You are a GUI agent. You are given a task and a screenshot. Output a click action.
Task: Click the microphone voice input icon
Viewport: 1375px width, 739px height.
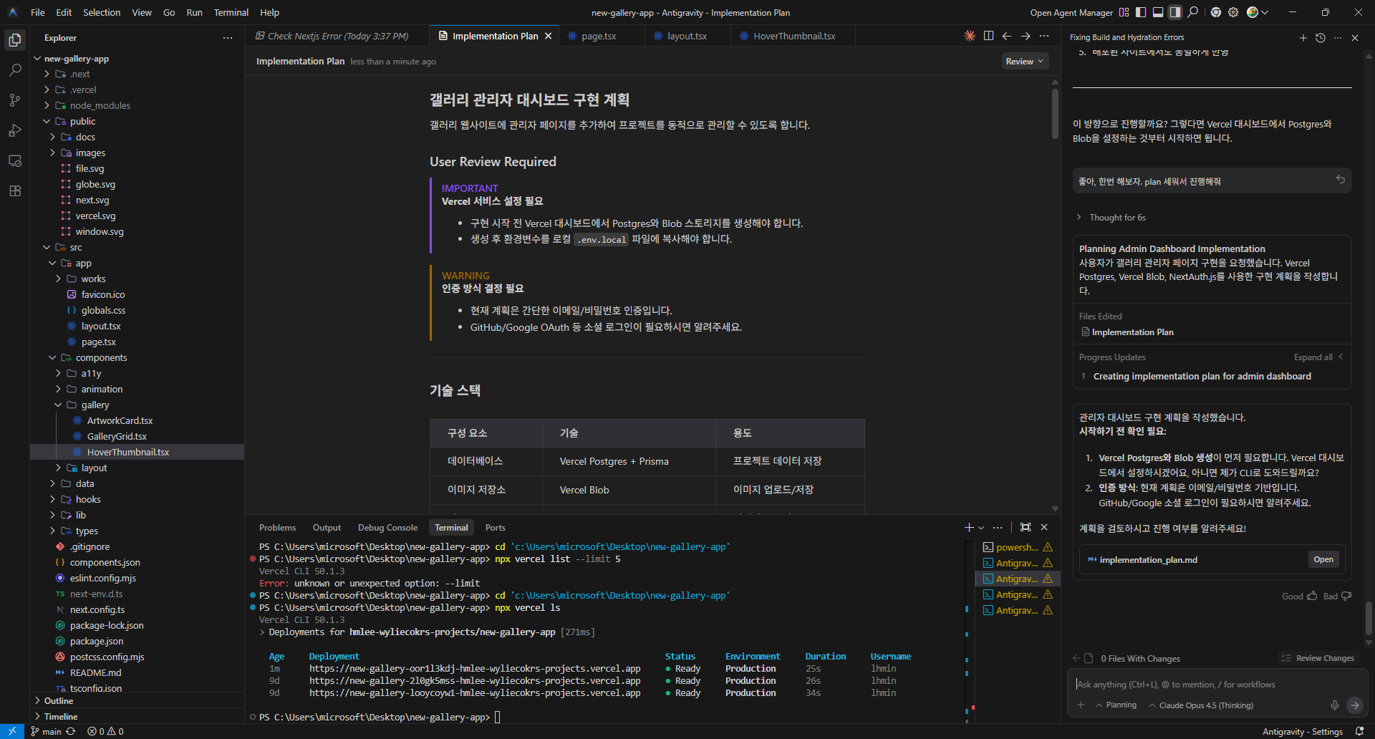(1335, 705)
